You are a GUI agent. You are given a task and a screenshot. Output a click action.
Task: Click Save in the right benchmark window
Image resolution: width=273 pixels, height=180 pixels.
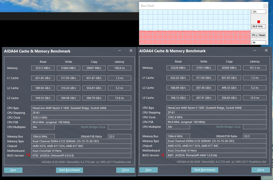pos(148,170)
